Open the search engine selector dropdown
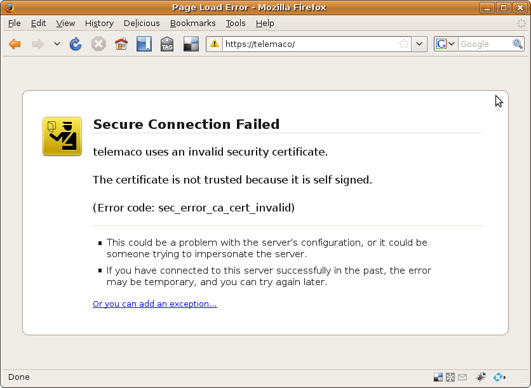The image size is (531, 388). (x=446, y=44)
